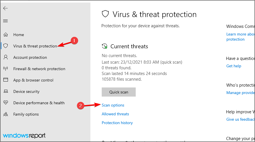
Task: Click the Account protection person icon
Action: tap(6, 57)
